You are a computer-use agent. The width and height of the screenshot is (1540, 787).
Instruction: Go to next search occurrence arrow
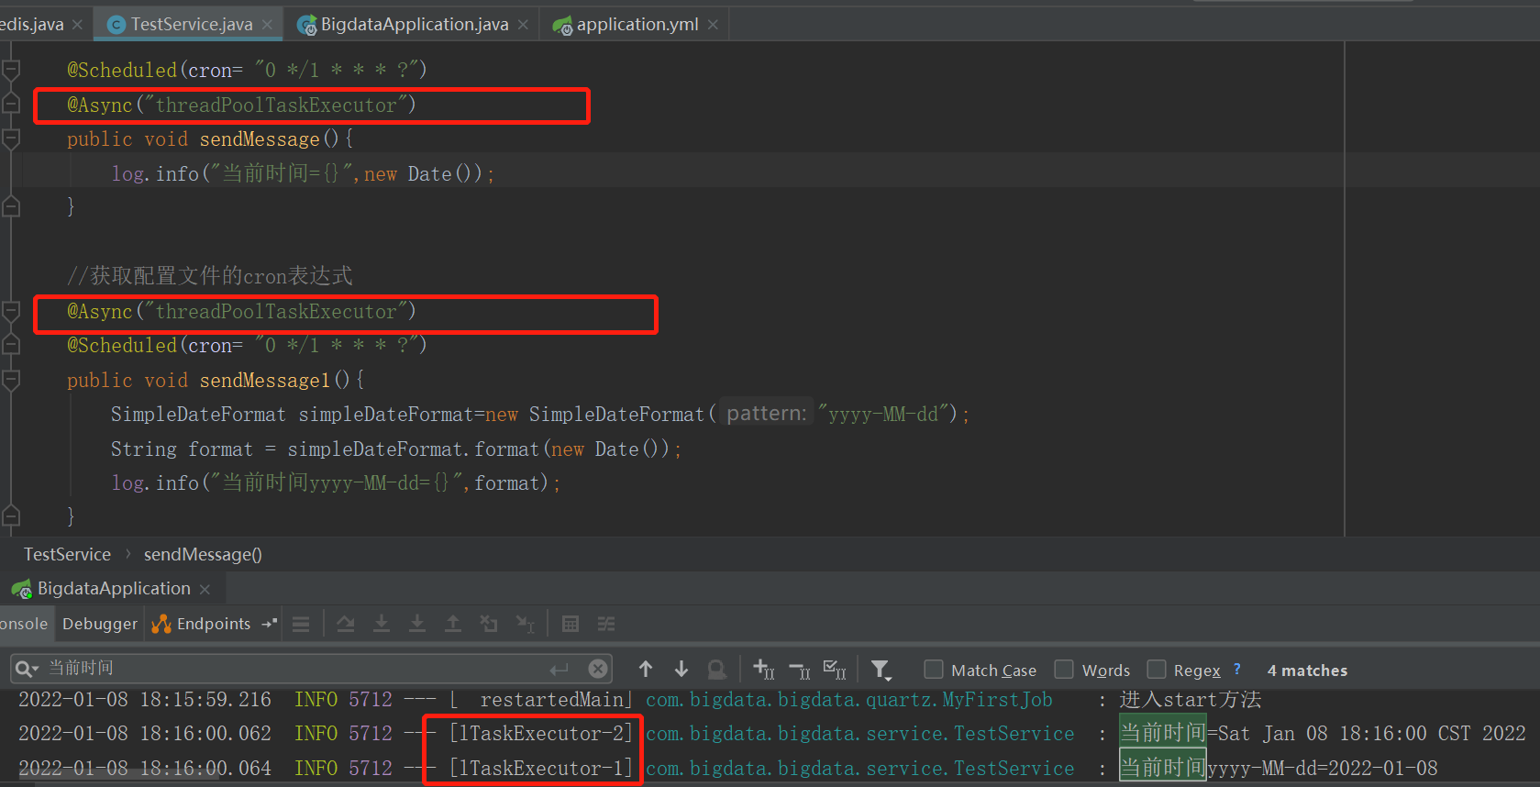click(x=681, y=670)
